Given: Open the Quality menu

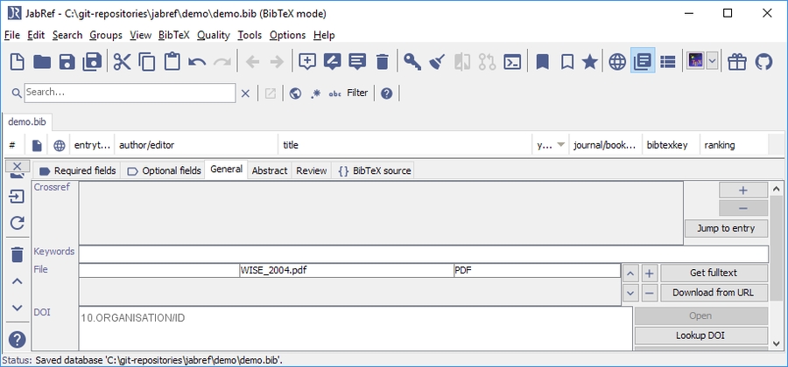Looking at the screenshot, I should [214, 35].
